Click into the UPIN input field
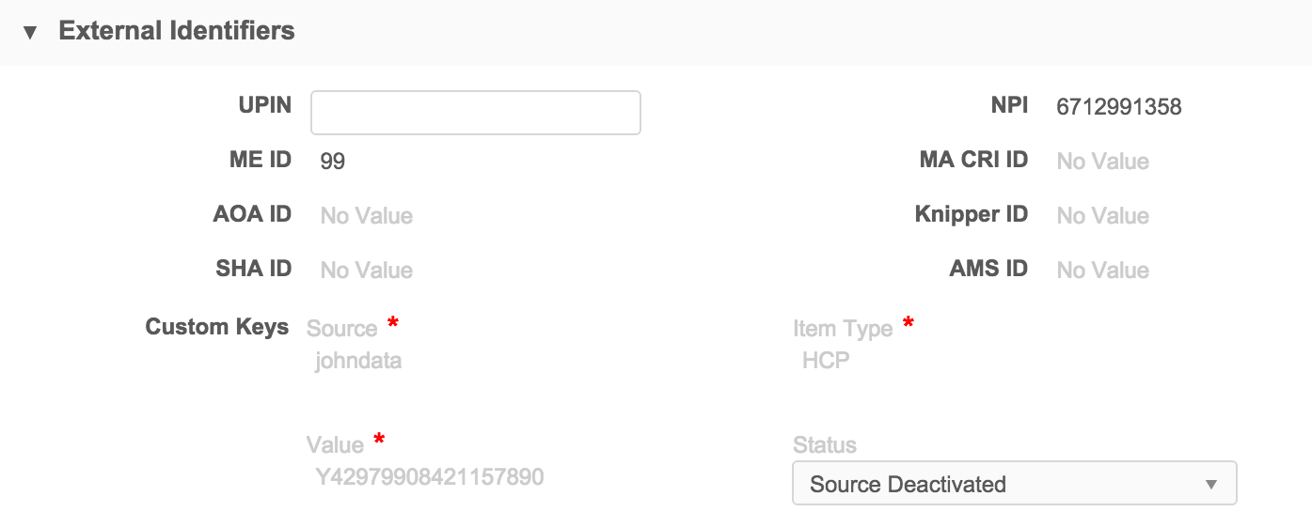The height and width of the screenshot is (527, 1312). point(475,113)
